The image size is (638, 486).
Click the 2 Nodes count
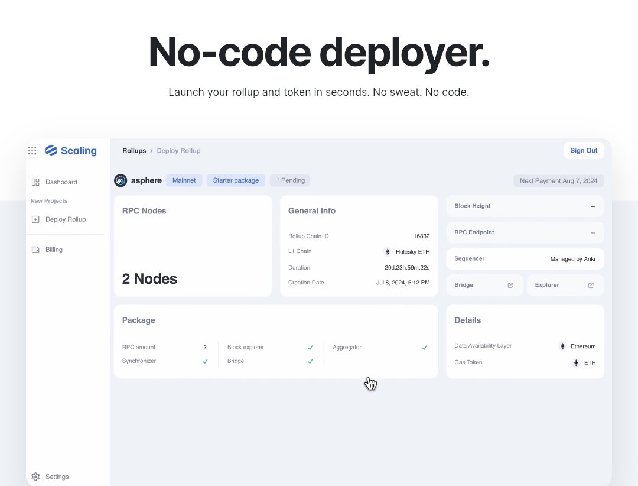click(x=149, y=279)
